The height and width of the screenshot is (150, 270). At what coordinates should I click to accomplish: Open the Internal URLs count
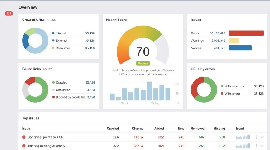tap(90, 33)
